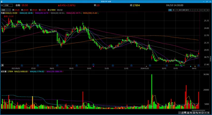Select the 週 weekly period tab
This screenshot has width=212, height=115.
173,10
